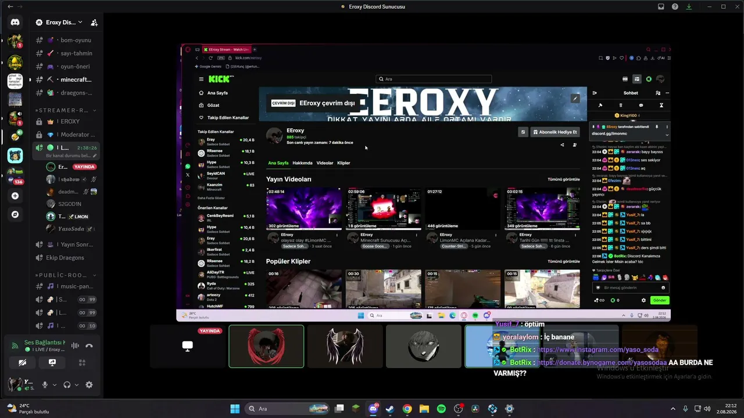The height and width of the screenshot is (418, 744).
Task: Open the locked Moderator channel
Action: tap(66, 135)
